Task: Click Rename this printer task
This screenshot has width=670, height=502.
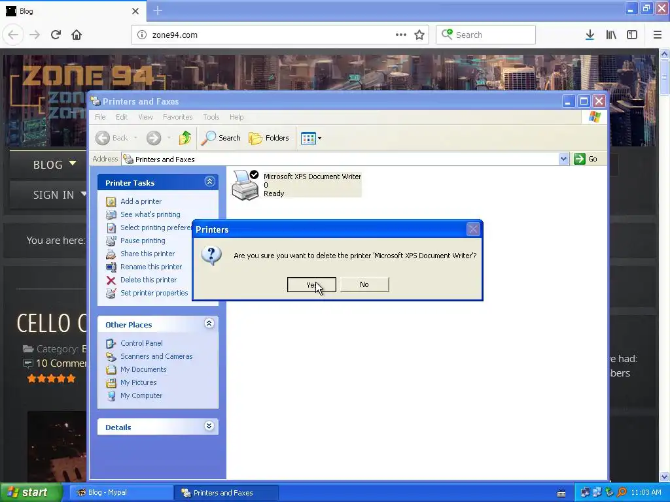Action: (151, 267)
